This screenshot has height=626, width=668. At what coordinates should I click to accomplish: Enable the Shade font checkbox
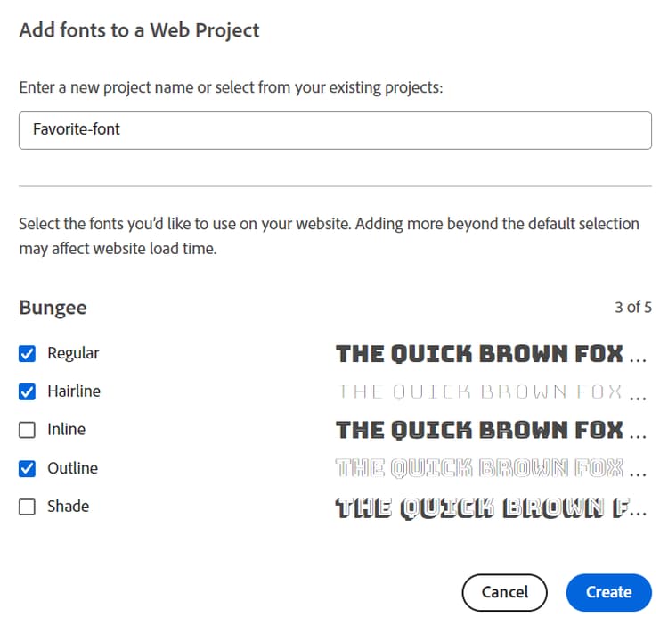point(28,507)
